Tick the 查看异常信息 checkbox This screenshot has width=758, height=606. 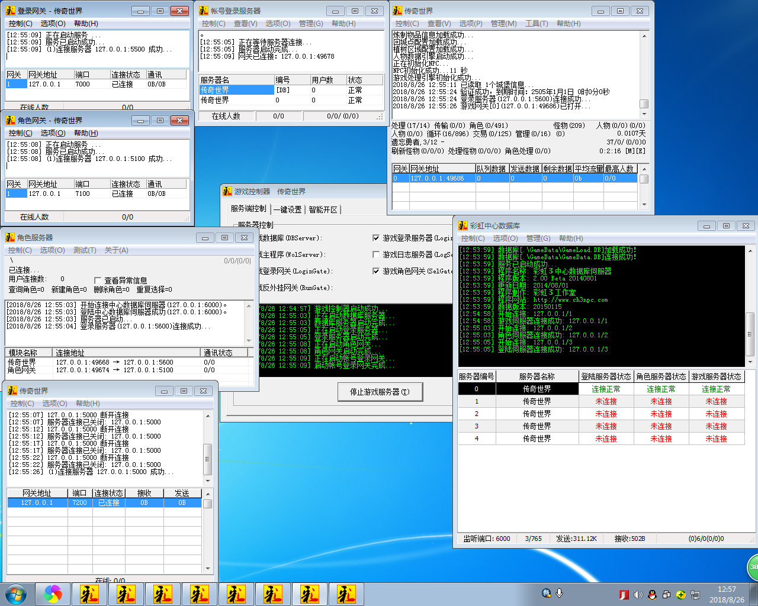click(x=98, y=281)
